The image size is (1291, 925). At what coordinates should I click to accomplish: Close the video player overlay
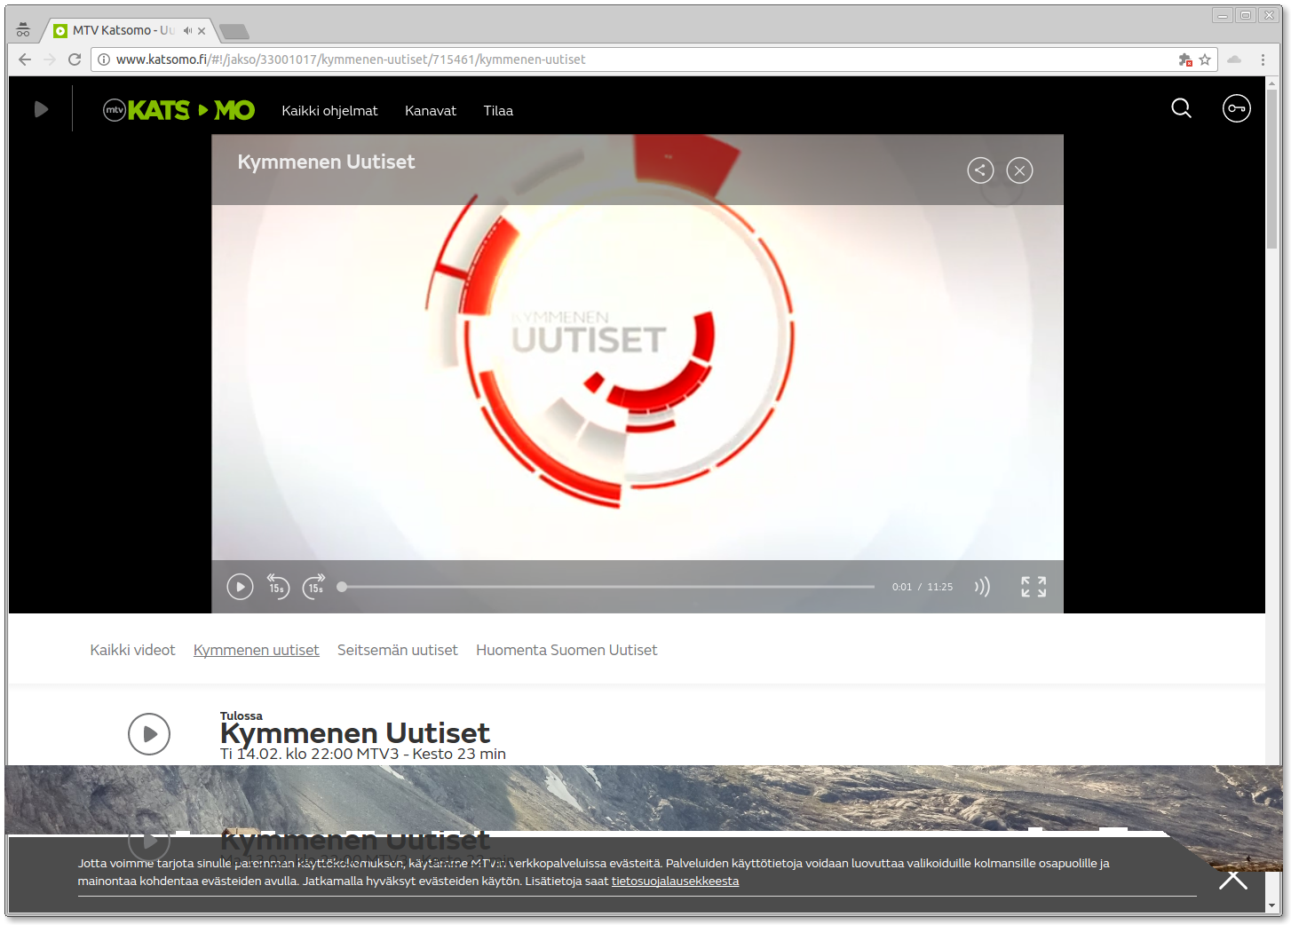tap(1019, 170)
